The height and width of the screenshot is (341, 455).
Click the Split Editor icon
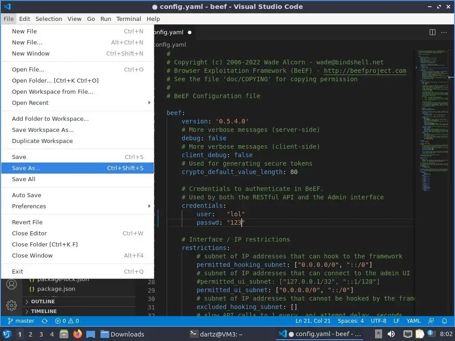click(432, 32)
